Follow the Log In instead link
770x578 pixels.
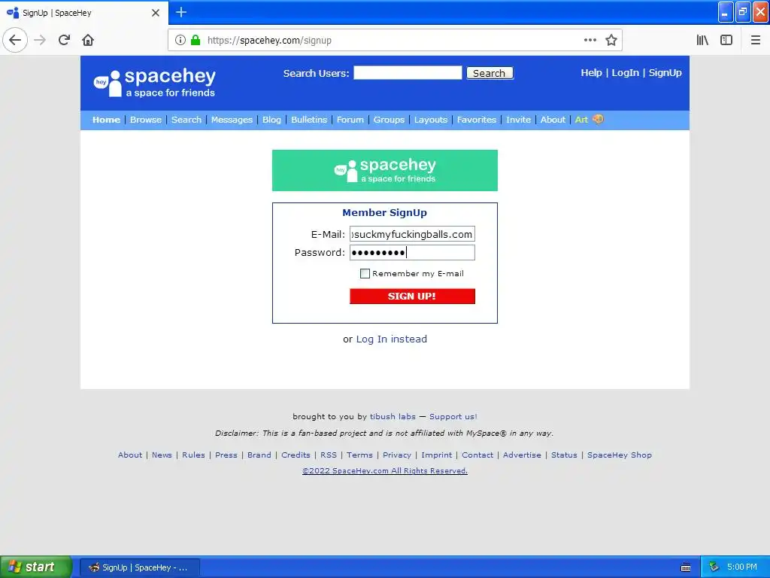click(391, 339)
